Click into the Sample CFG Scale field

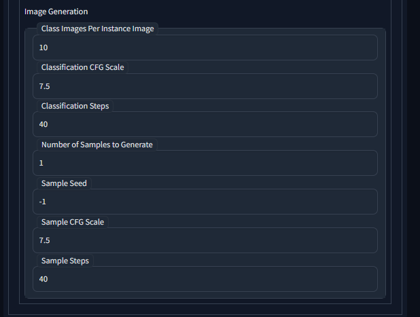(205, 240)
